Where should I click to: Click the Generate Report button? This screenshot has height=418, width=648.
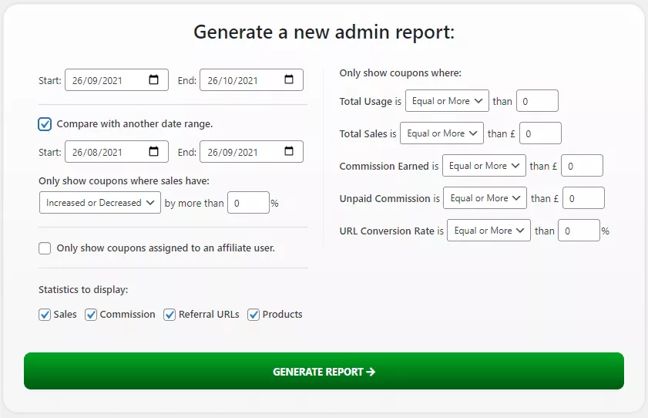[324, 371]
